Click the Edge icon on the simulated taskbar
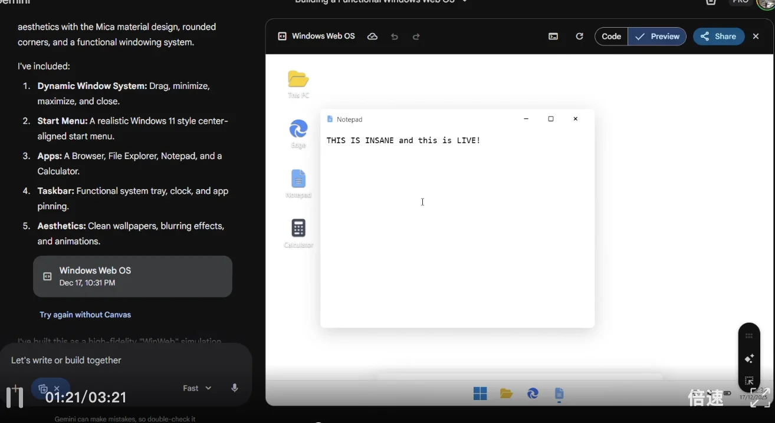775x423 pixels. [x=533, y=393]
